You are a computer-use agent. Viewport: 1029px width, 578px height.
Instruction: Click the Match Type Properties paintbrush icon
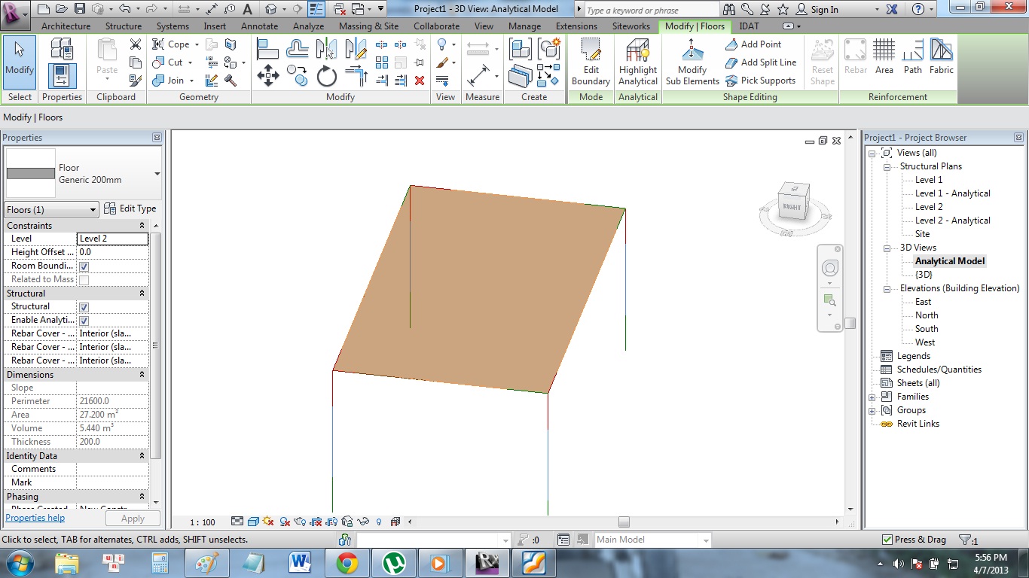point(136,81)
